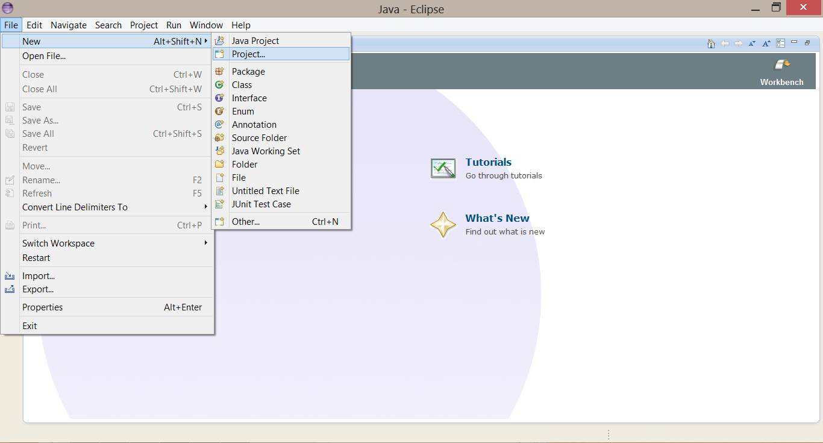Click Other... in the New submenu
Screen dimensions: 823x443
(246, 222)
